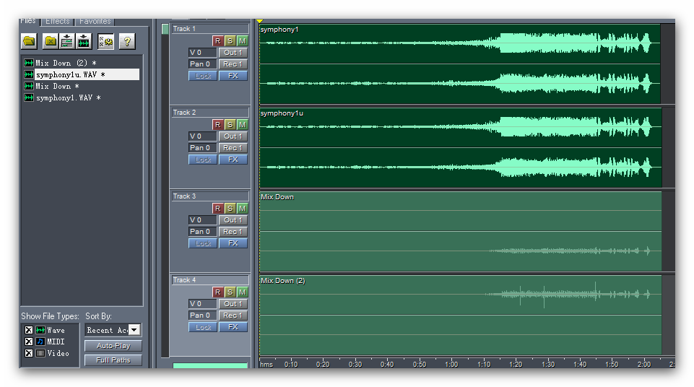Image resolution: width=694 pixels, height=387 pixels.
Task: Open the Sort By dropdown
Action: point(134,330)
